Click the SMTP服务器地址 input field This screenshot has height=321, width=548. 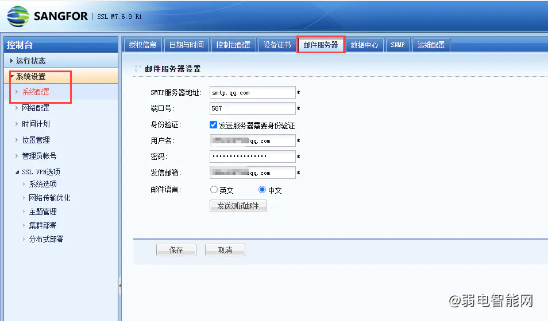253,92
